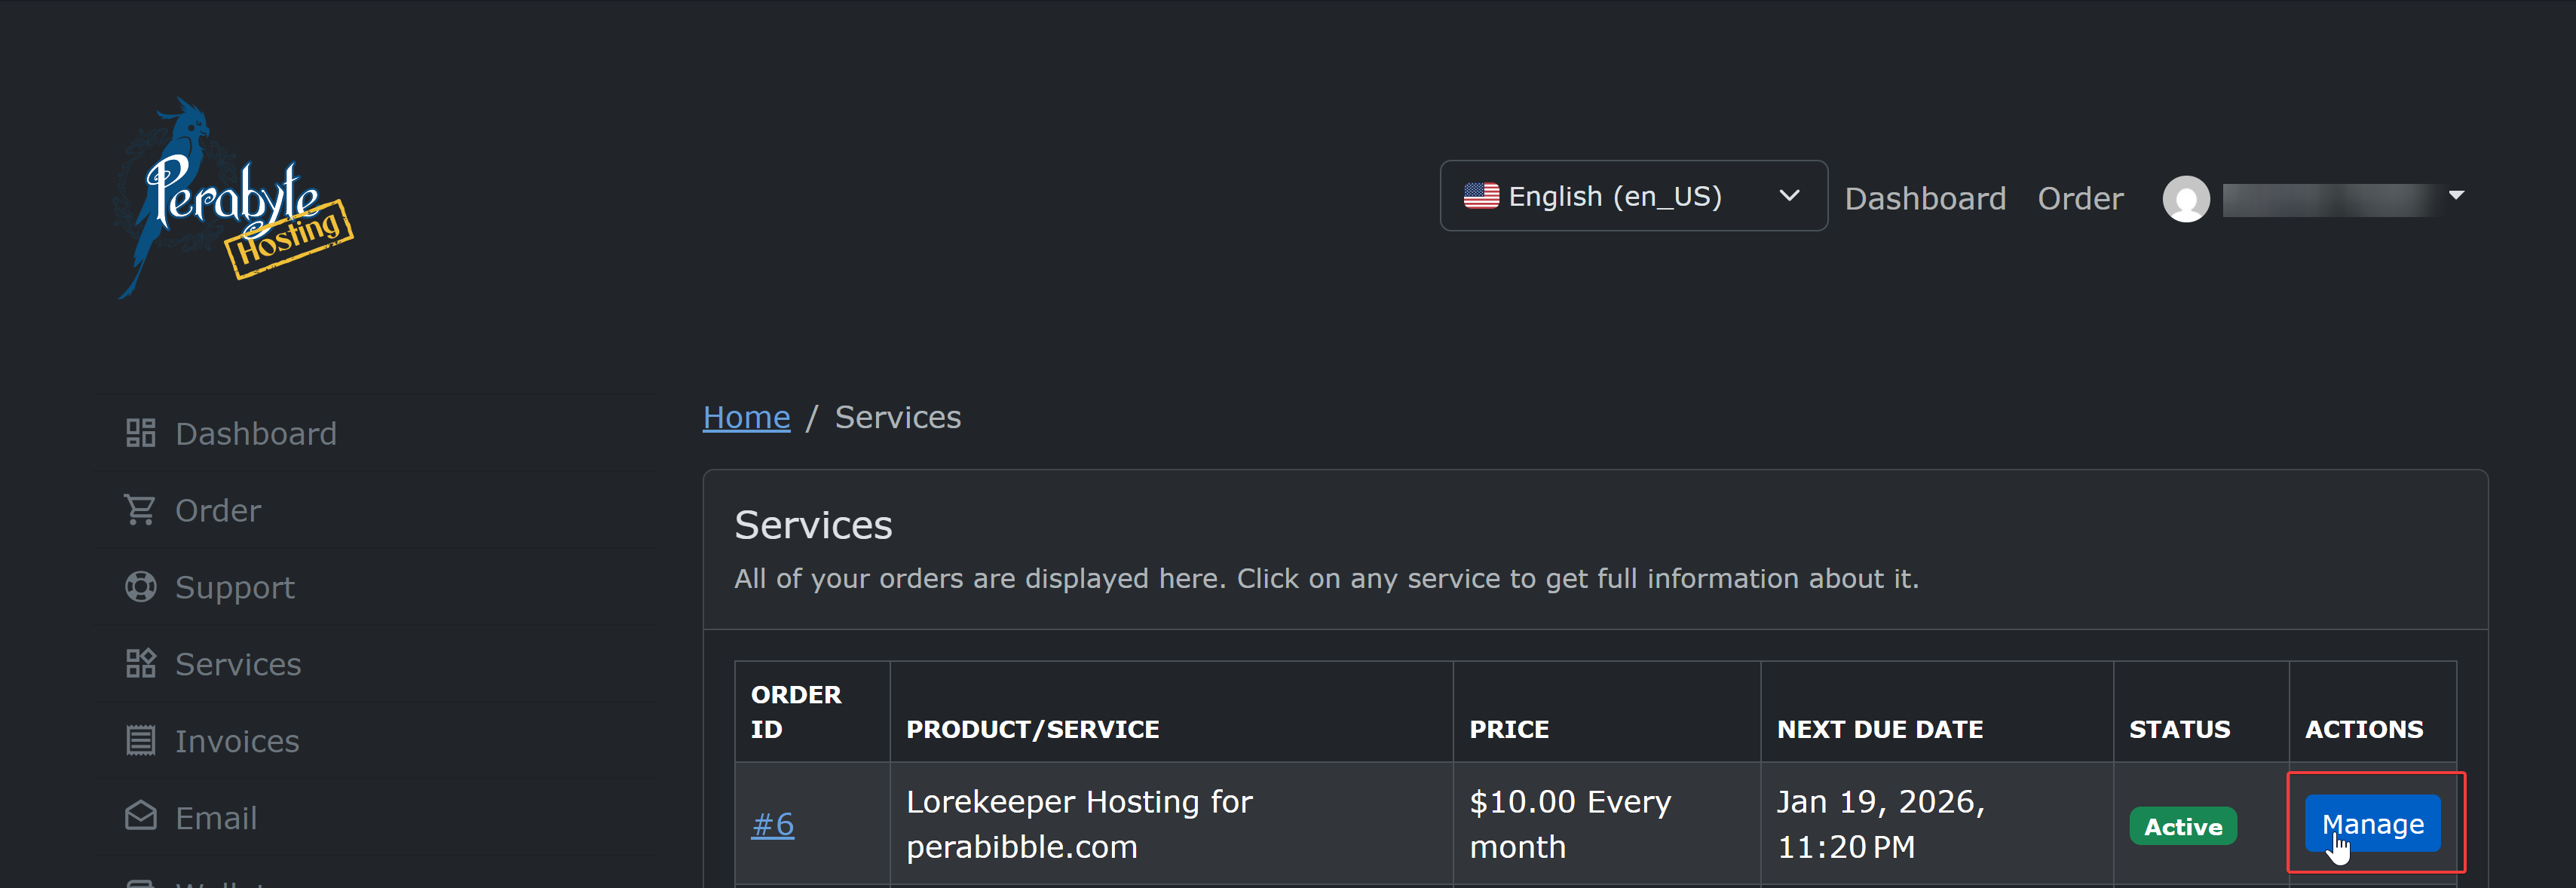Click the green Active status badge
The image size is (2576, 888).
[2182, 826]
